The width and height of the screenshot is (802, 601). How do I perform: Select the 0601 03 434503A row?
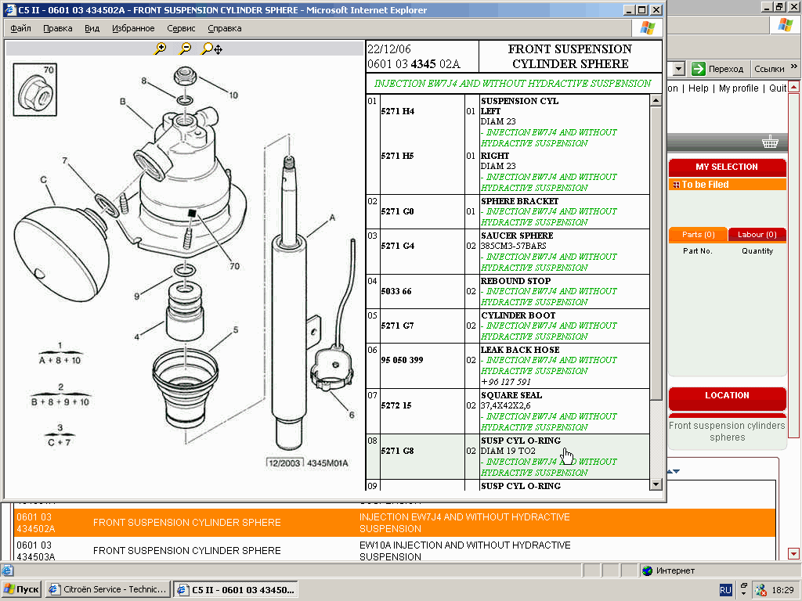point(395,550)
